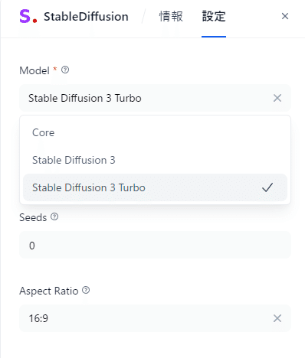Clear the 16:9 aspect ratio selection
Image resolution: width=305 pixels, height=358 pixels.
tap(277, 318)
